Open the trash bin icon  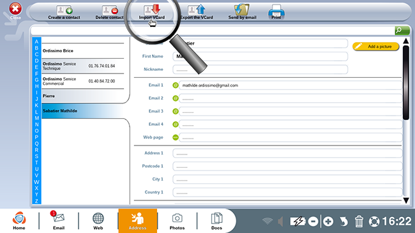[x=359, y=222]
